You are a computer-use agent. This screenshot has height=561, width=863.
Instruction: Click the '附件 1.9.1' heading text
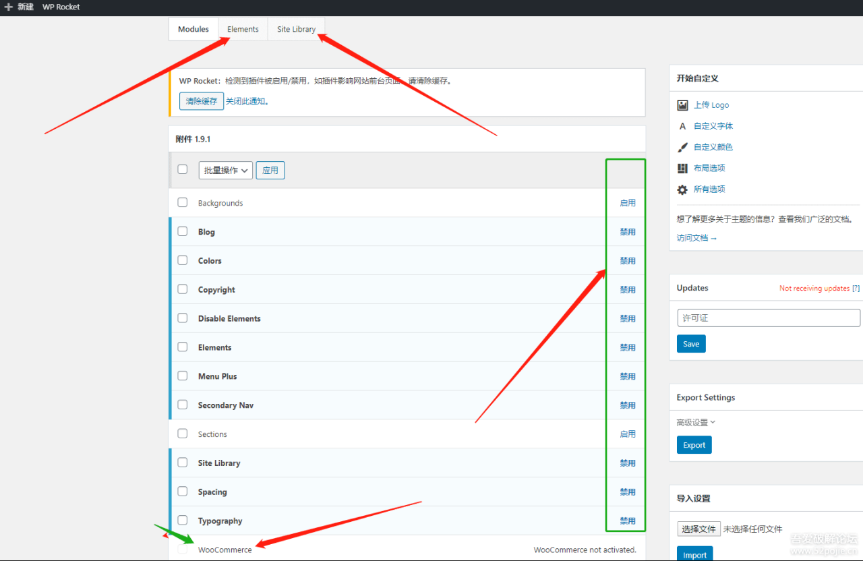(194, 139)
